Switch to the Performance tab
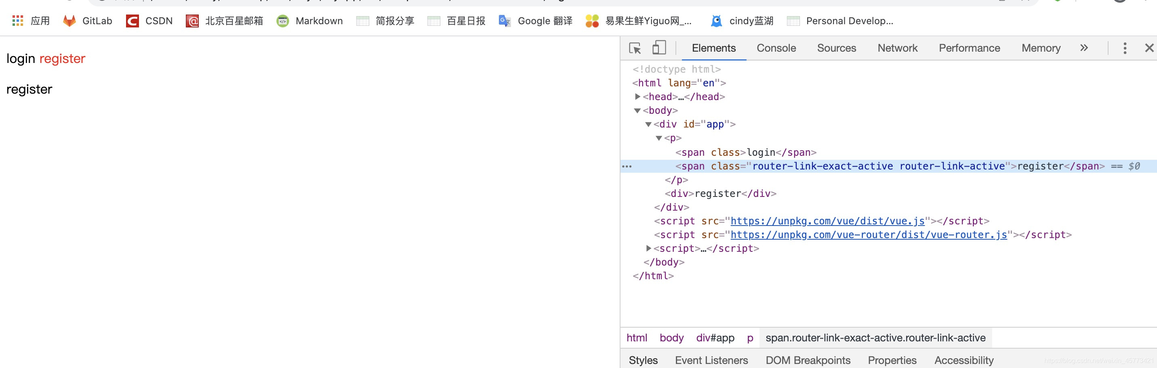 point(969,48)
